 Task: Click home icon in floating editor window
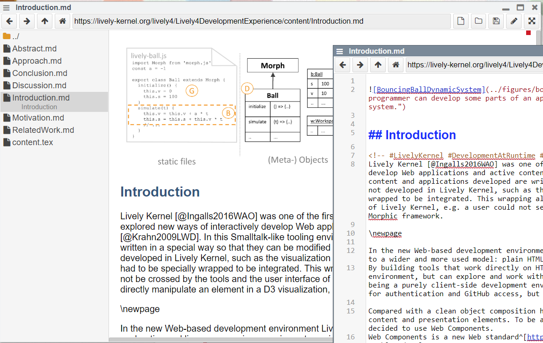(396, 65)
